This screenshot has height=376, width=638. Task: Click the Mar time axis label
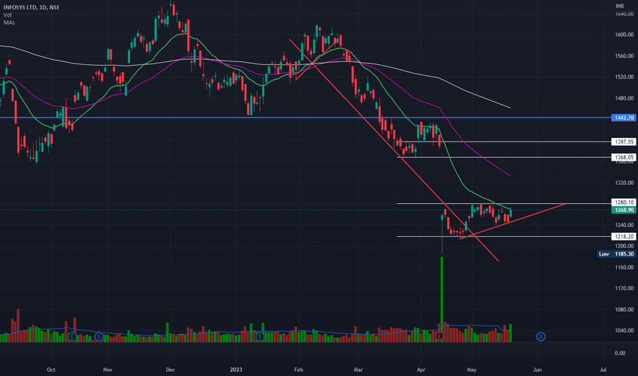[x=358, y=370]
